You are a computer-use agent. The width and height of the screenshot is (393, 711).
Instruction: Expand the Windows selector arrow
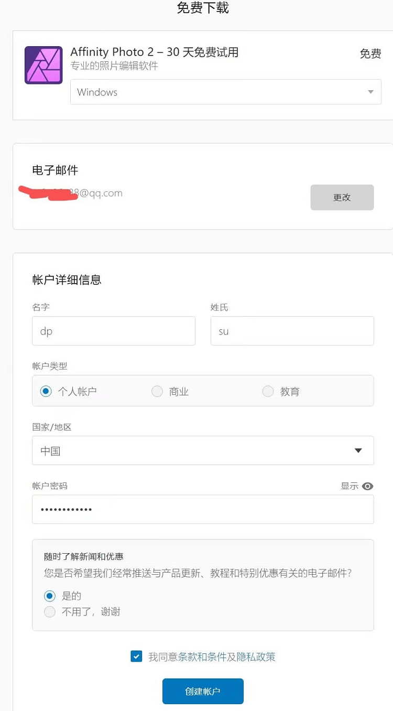point(370,92)
